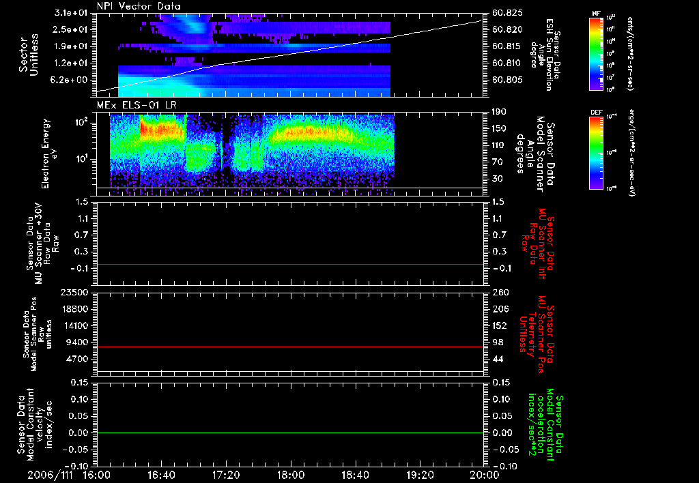
Task: Click the 60.810 sun elevation tick
Action: pos(507,63)
